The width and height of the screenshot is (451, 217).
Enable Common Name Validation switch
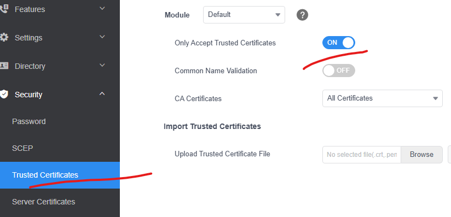point(339,71)
